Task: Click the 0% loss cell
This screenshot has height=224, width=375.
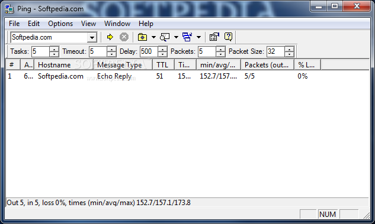Action: tap(303, 76)
